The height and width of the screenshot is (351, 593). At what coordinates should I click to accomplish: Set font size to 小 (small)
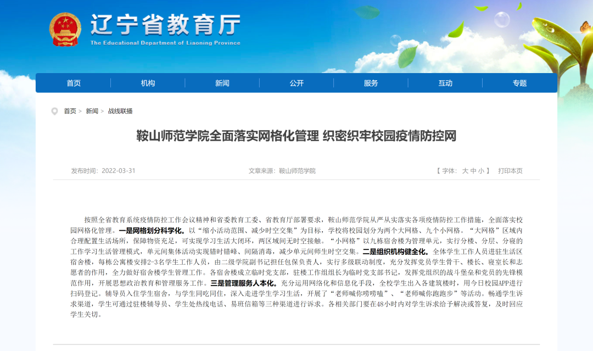[481, 171]
